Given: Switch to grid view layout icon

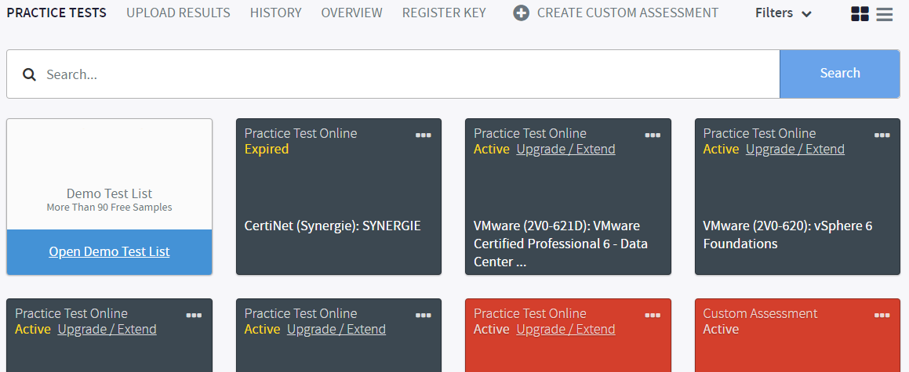Looking at the screenshot, I should (860, 14).
